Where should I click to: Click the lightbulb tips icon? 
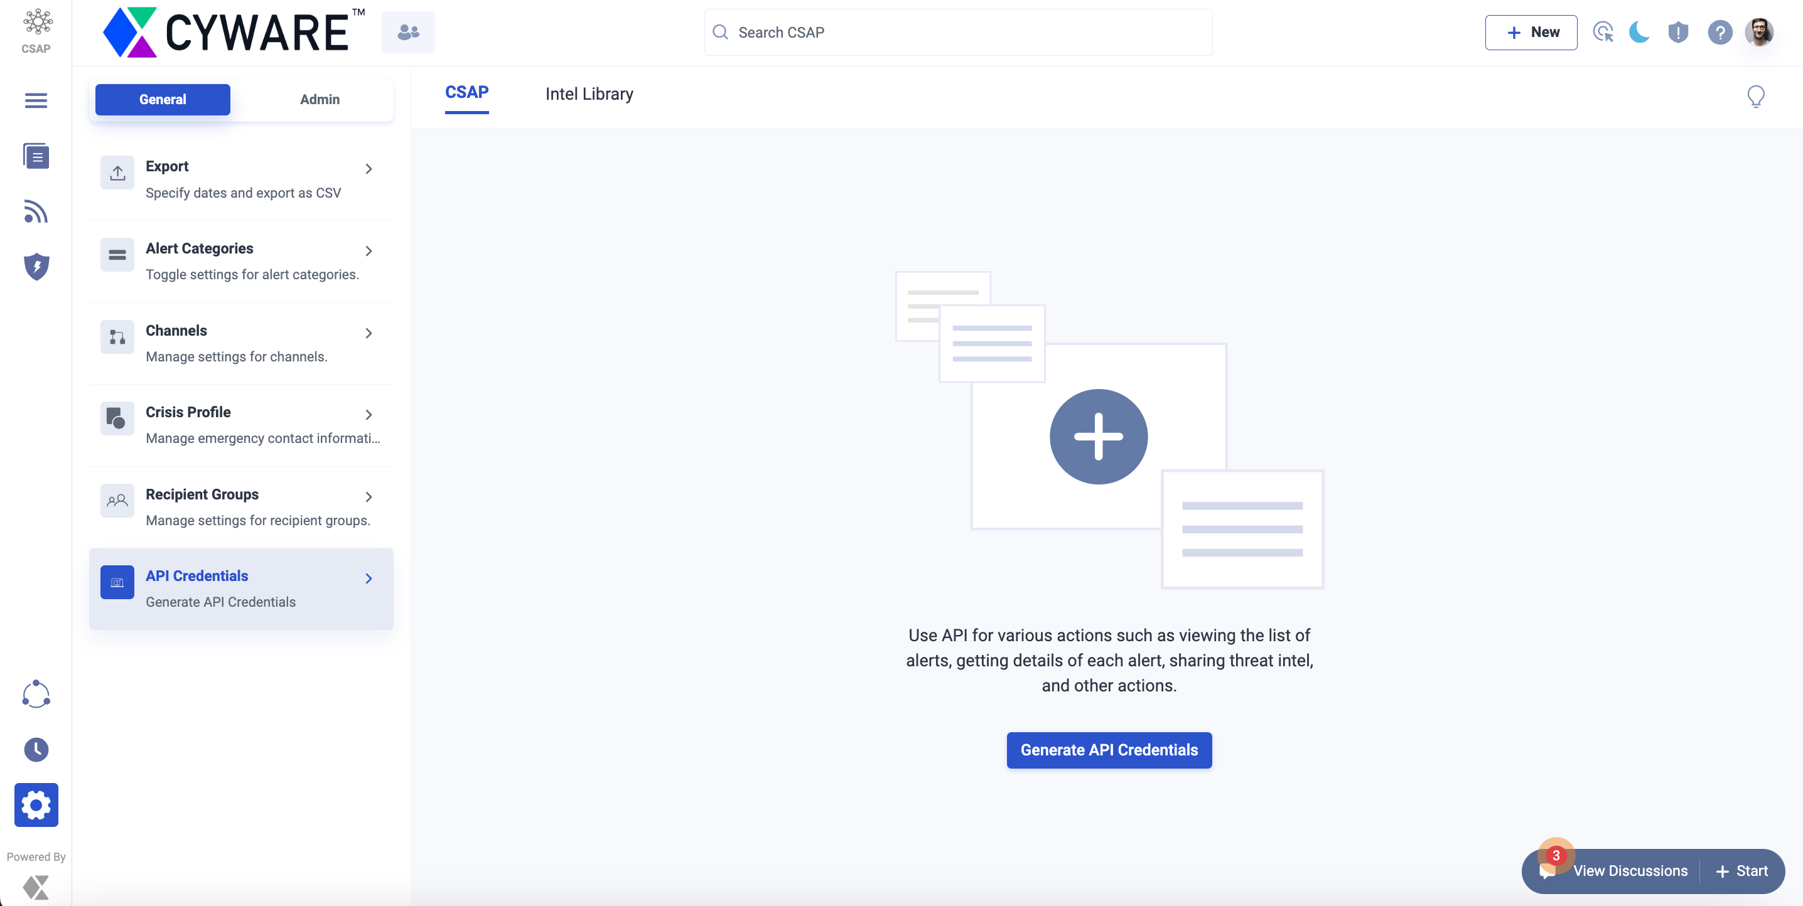[1755, 96]
